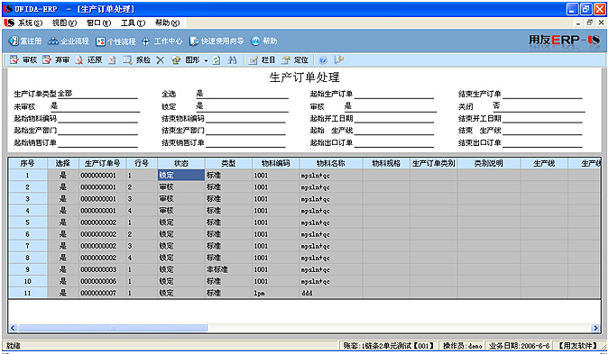Toggle 选择 cell 是 in row 5
The height and width of the screenshot is (354, 609).
click(63, 222)
